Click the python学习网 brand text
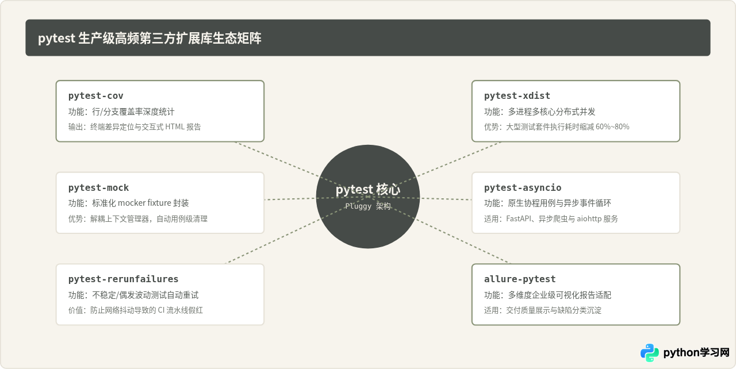Screen dimensions: 736x369 coord(696,352)
